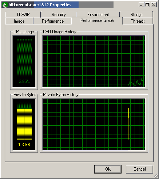Click inside the CPU Usage History graph

pyautogui.click(x=94, y=61)
